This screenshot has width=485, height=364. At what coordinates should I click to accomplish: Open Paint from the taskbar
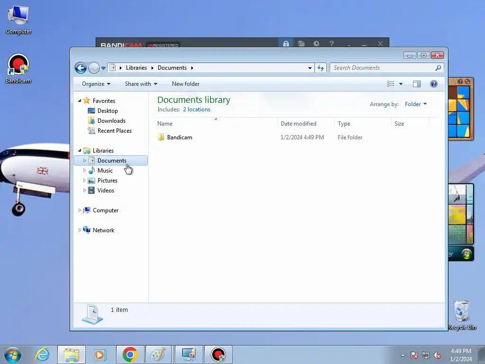point(158,355)
